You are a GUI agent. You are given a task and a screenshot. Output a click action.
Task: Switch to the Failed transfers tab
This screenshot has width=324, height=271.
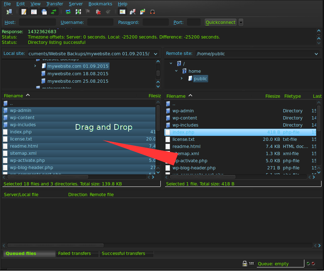click(74, 254)
